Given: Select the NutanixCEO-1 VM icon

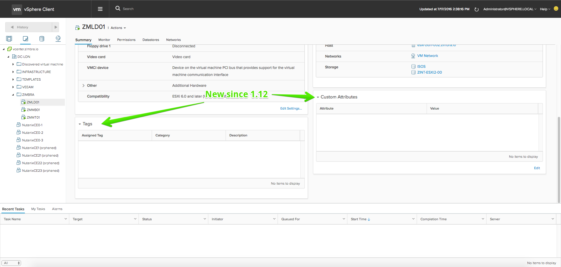Looking at the screenshot, I should tap(19, 125).
